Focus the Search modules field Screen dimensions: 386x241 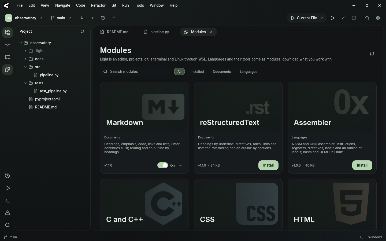tap(135, 71)
